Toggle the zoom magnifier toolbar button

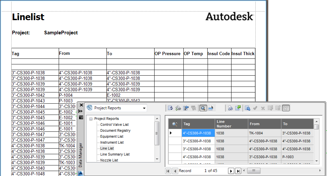tap(203, 108)
